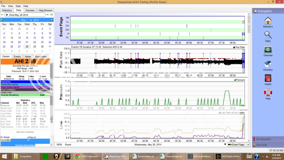Click the Reset button below the graphs
Screen dimensions: 284x160
(68, 145)
